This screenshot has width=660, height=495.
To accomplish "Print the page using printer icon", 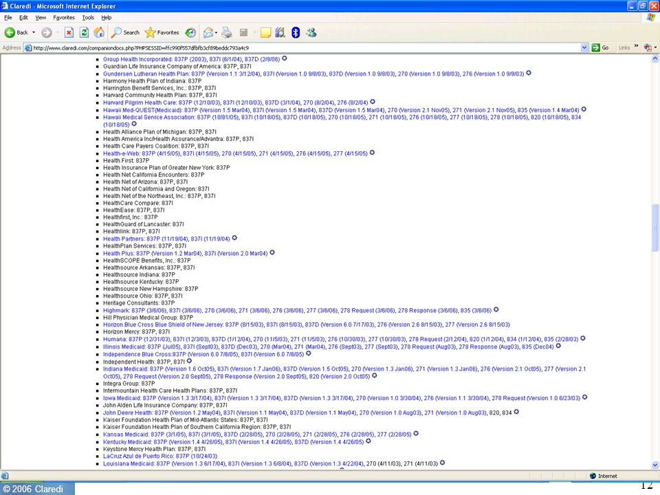I will 227,32.
